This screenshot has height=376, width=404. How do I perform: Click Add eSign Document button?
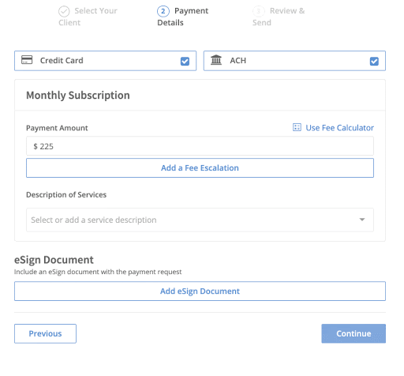click(x=200, y=291)
